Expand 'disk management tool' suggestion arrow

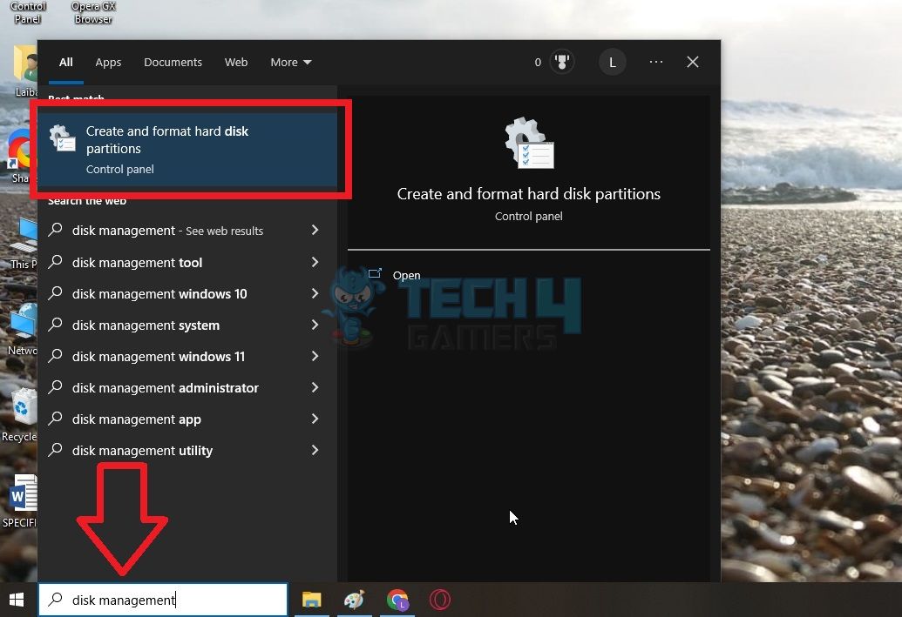pos(315,262)
